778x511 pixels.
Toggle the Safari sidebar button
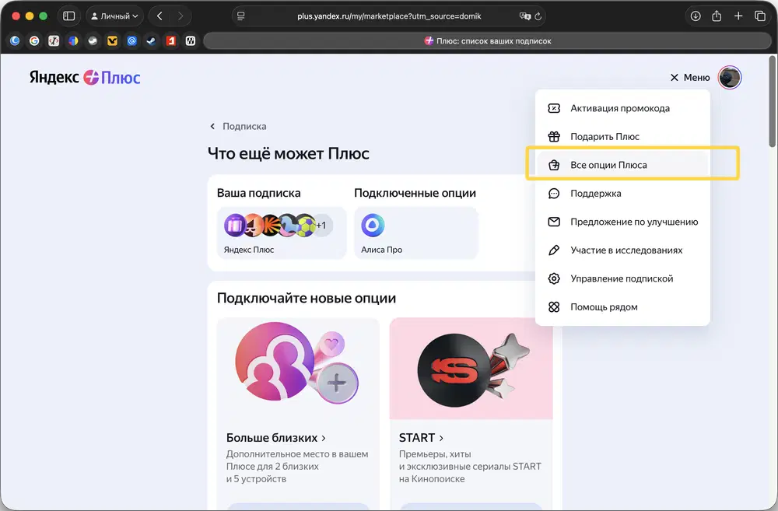tap(69, 16)
